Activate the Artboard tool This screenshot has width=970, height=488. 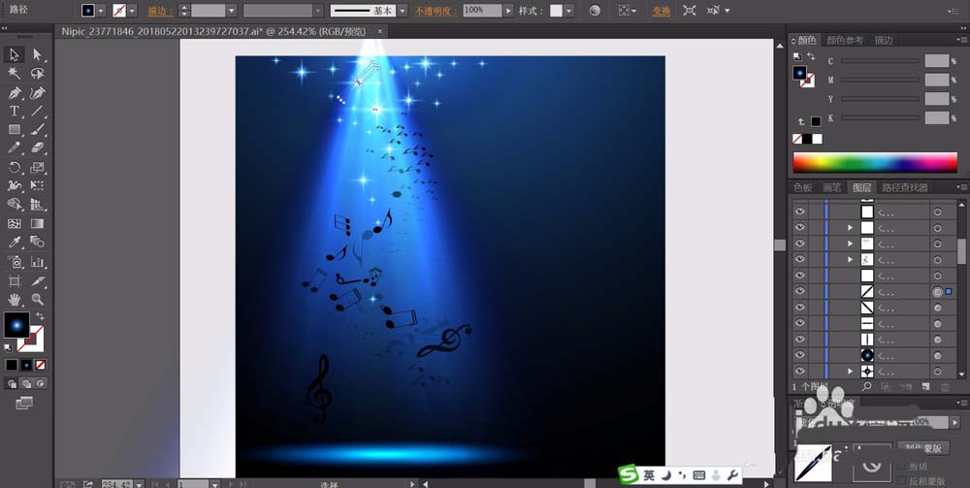coord(15,281)
